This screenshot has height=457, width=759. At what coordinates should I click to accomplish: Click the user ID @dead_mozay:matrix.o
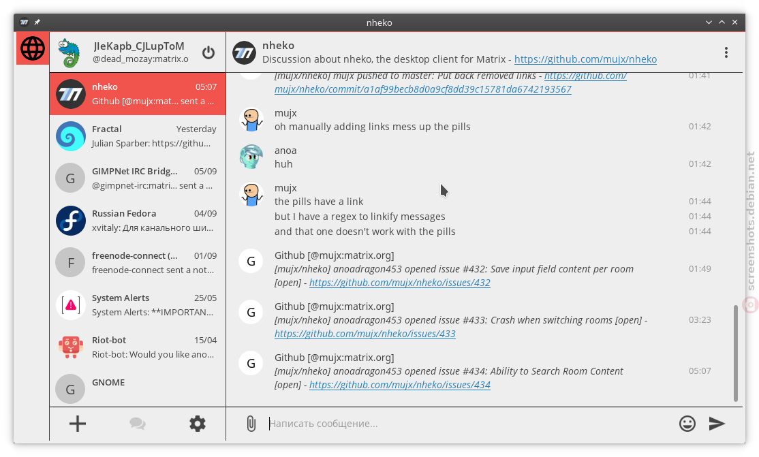[140, 59]
